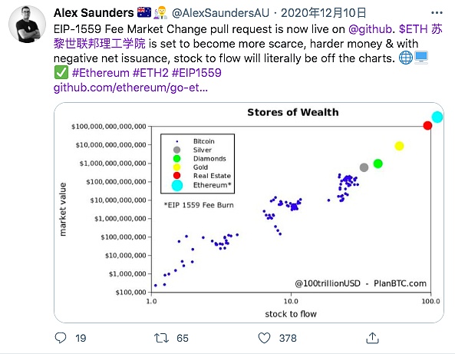Open the #Ethereum hashtag
The width and height of the screenshot is (455, 354).
coord(101,73)
